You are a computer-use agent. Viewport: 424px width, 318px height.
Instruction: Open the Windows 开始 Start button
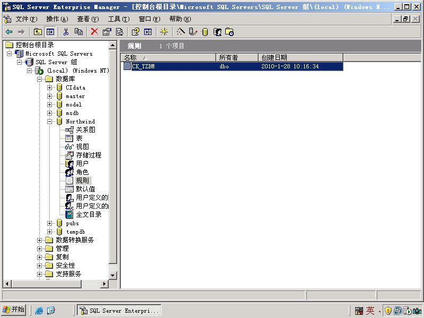[14, 310]
